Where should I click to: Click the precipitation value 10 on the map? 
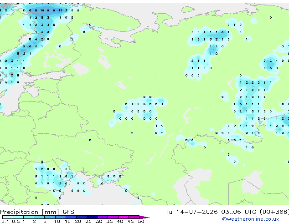(x=42, y=10)
